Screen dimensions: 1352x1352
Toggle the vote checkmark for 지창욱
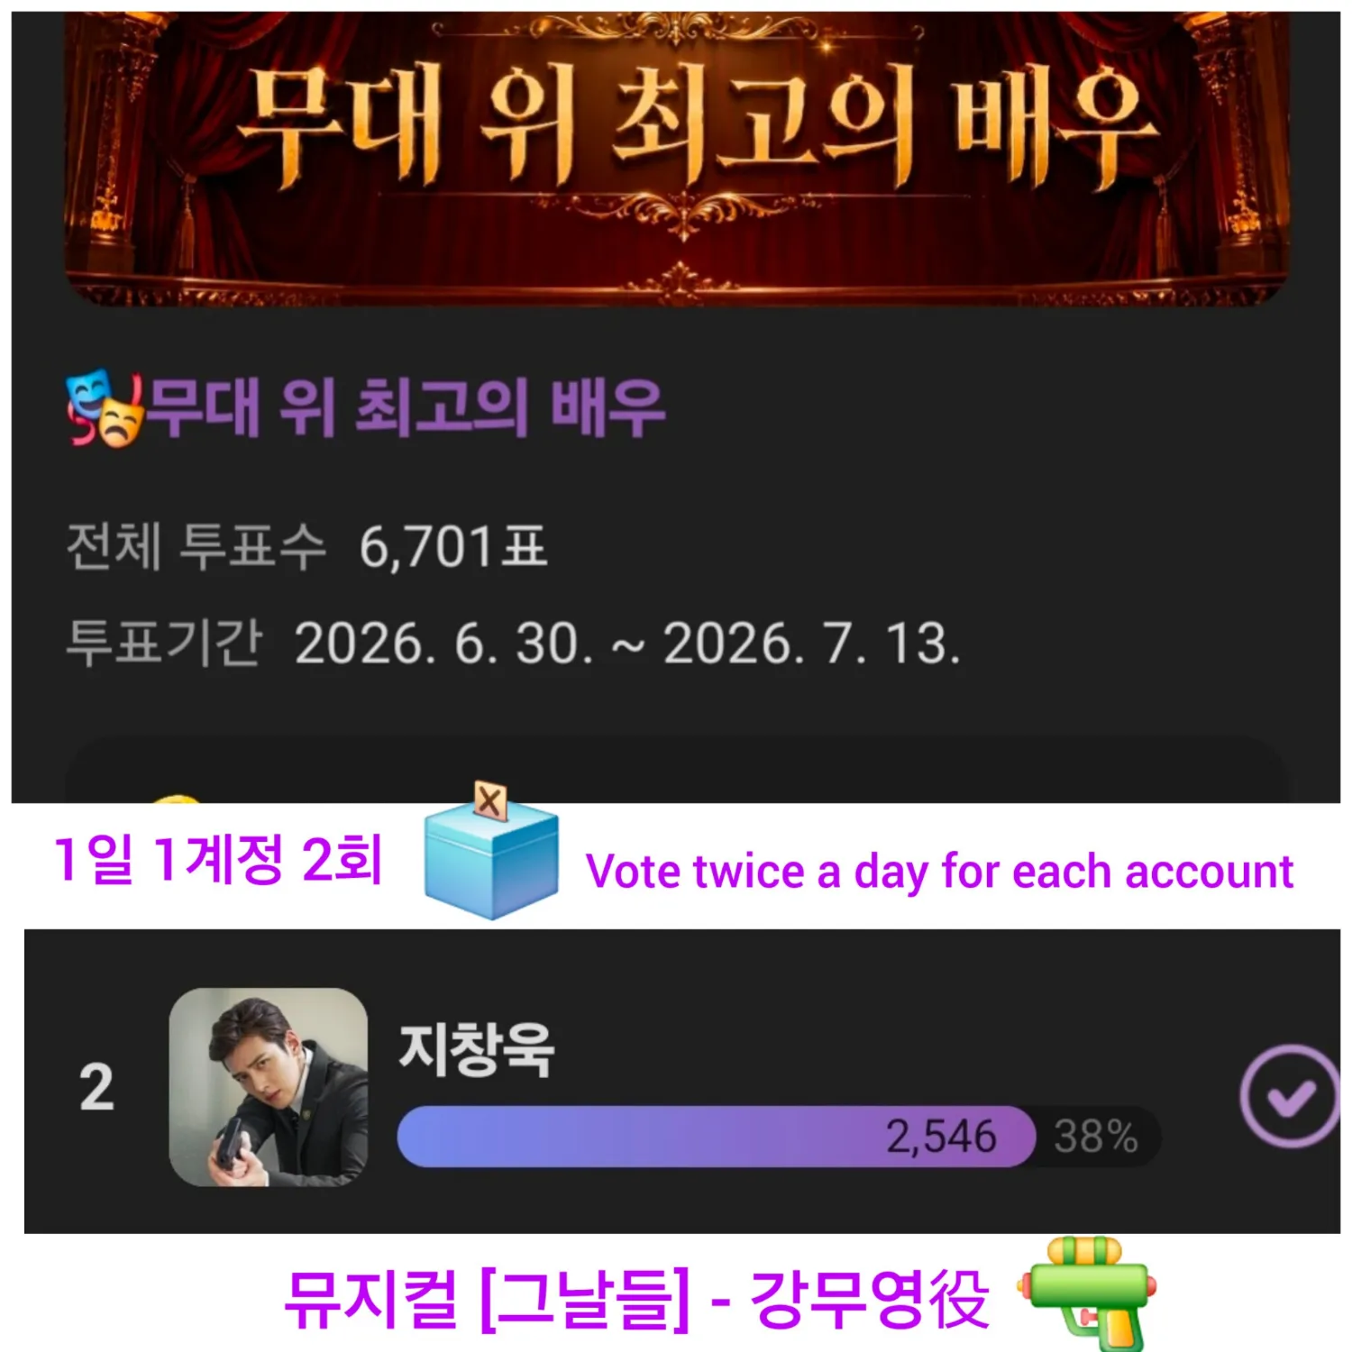coord(1289,1096)
